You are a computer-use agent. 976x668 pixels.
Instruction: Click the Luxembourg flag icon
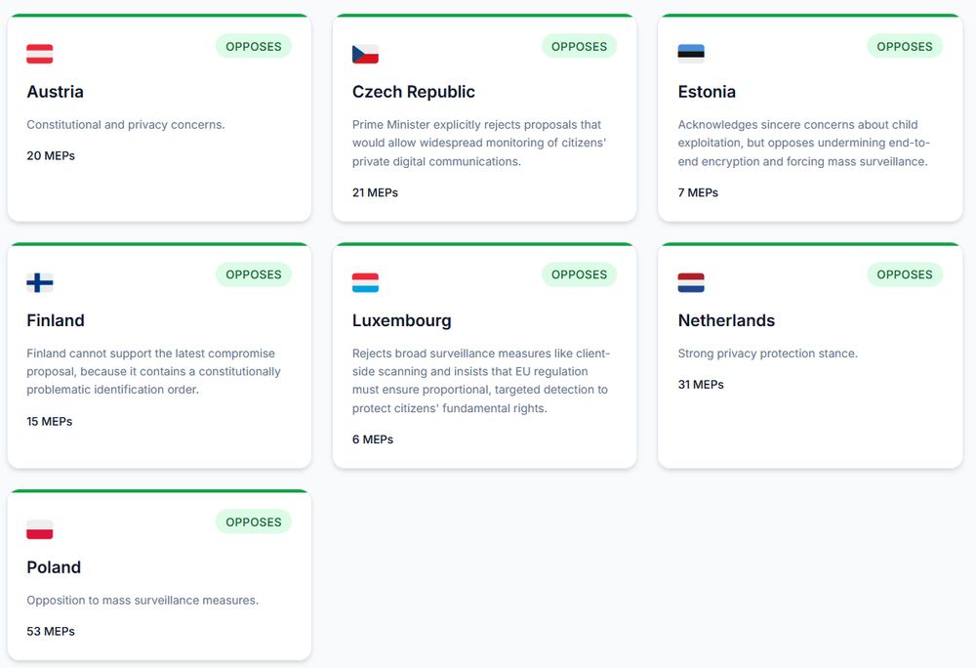click(x=365, y=283)
